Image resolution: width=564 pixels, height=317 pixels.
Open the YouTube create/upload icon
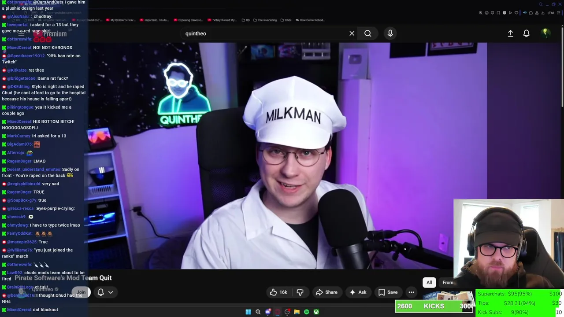coord(510,33)
